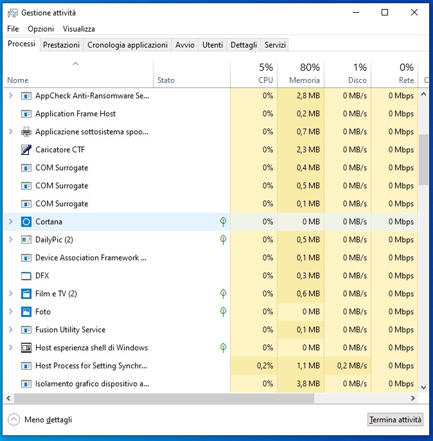Click the vertical scrollbar down arrow
The image size is (433, 441).
(x=423, y=388)
